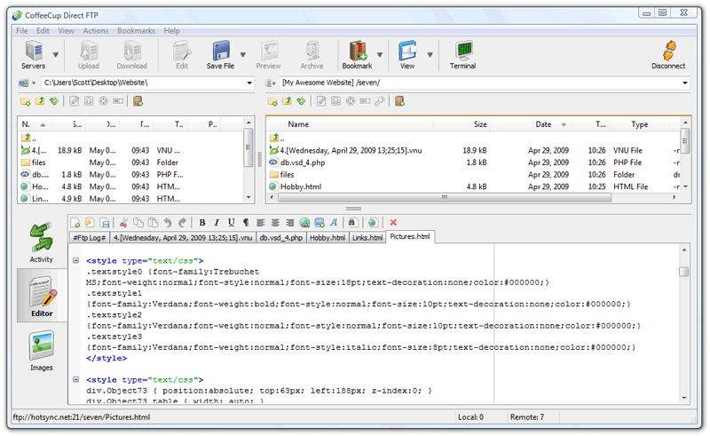Switch to the db.vsd_4.php tab
710x436 pixels.
click(x=280, y=237)
